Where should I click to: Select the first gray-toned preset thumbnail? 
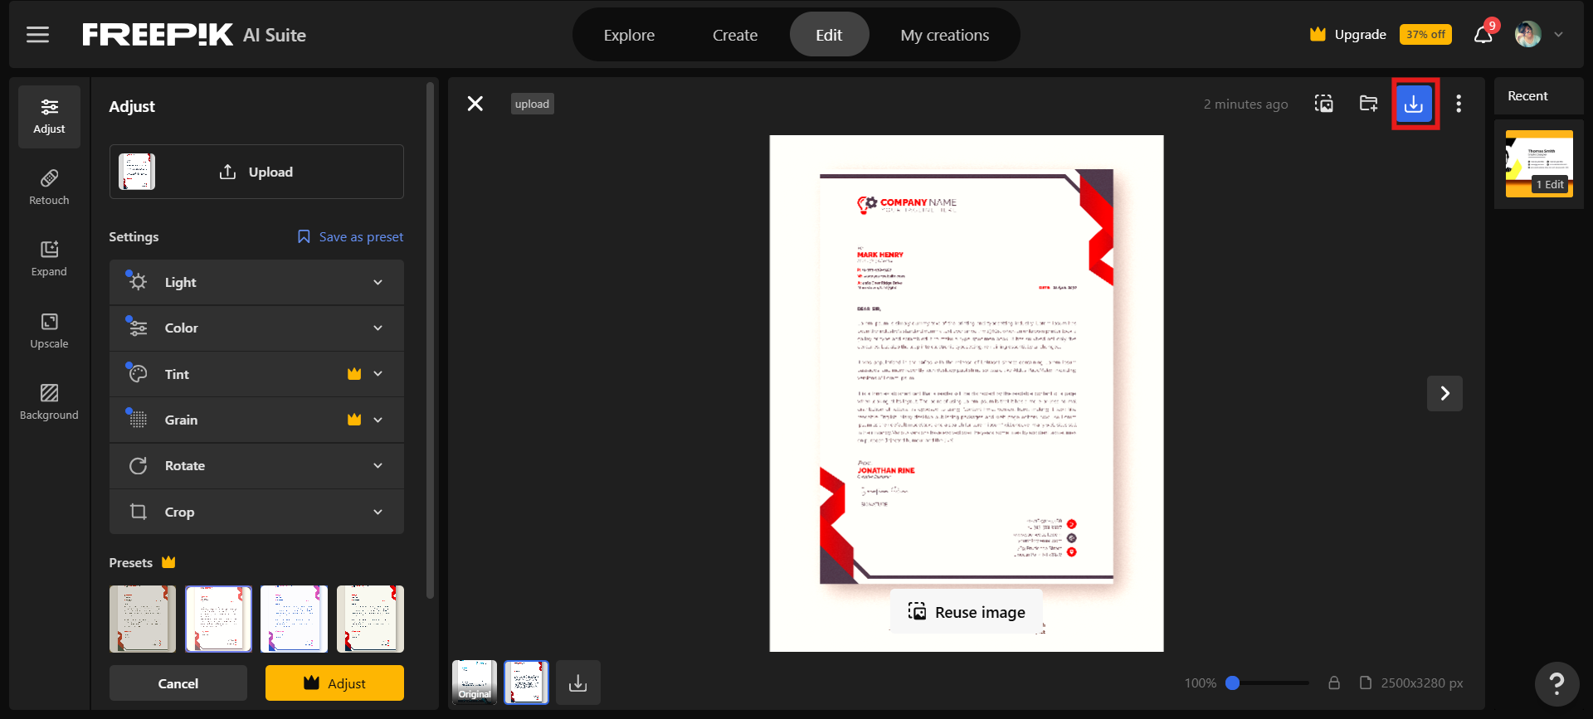(x=143, y=619)
